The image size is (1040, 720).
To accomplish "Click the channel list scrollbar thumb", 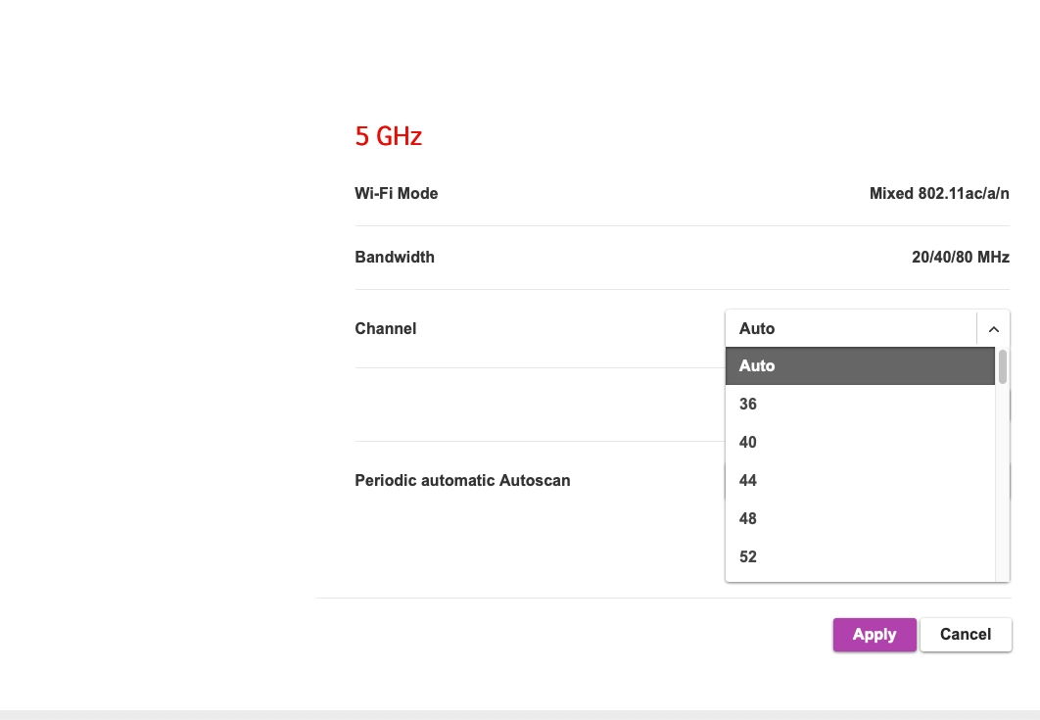I will (1003, 366).
